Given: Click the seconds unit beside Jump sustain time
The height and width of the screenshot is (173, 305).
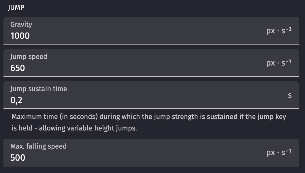Looking at the screenshot, I should [290, 95].
